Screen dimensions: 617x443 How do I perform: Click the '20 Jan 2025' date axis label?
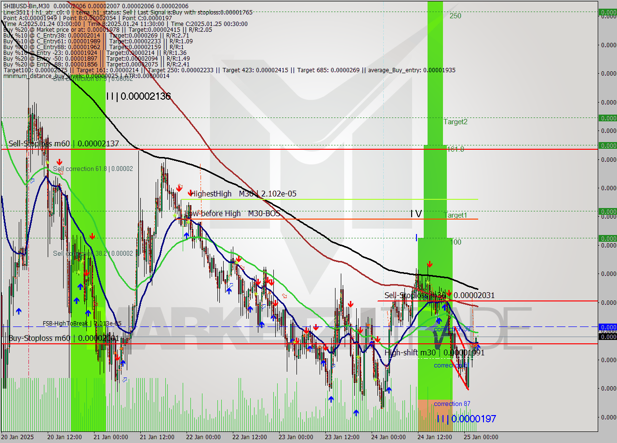(x=18, y=437)
